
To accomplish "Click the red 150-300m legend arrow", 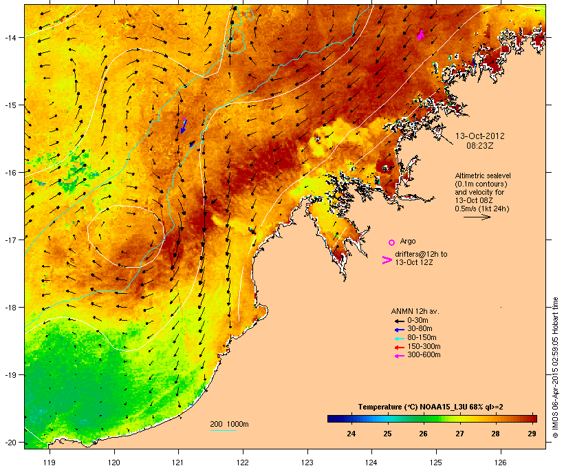I will click(x=399, y=348).
